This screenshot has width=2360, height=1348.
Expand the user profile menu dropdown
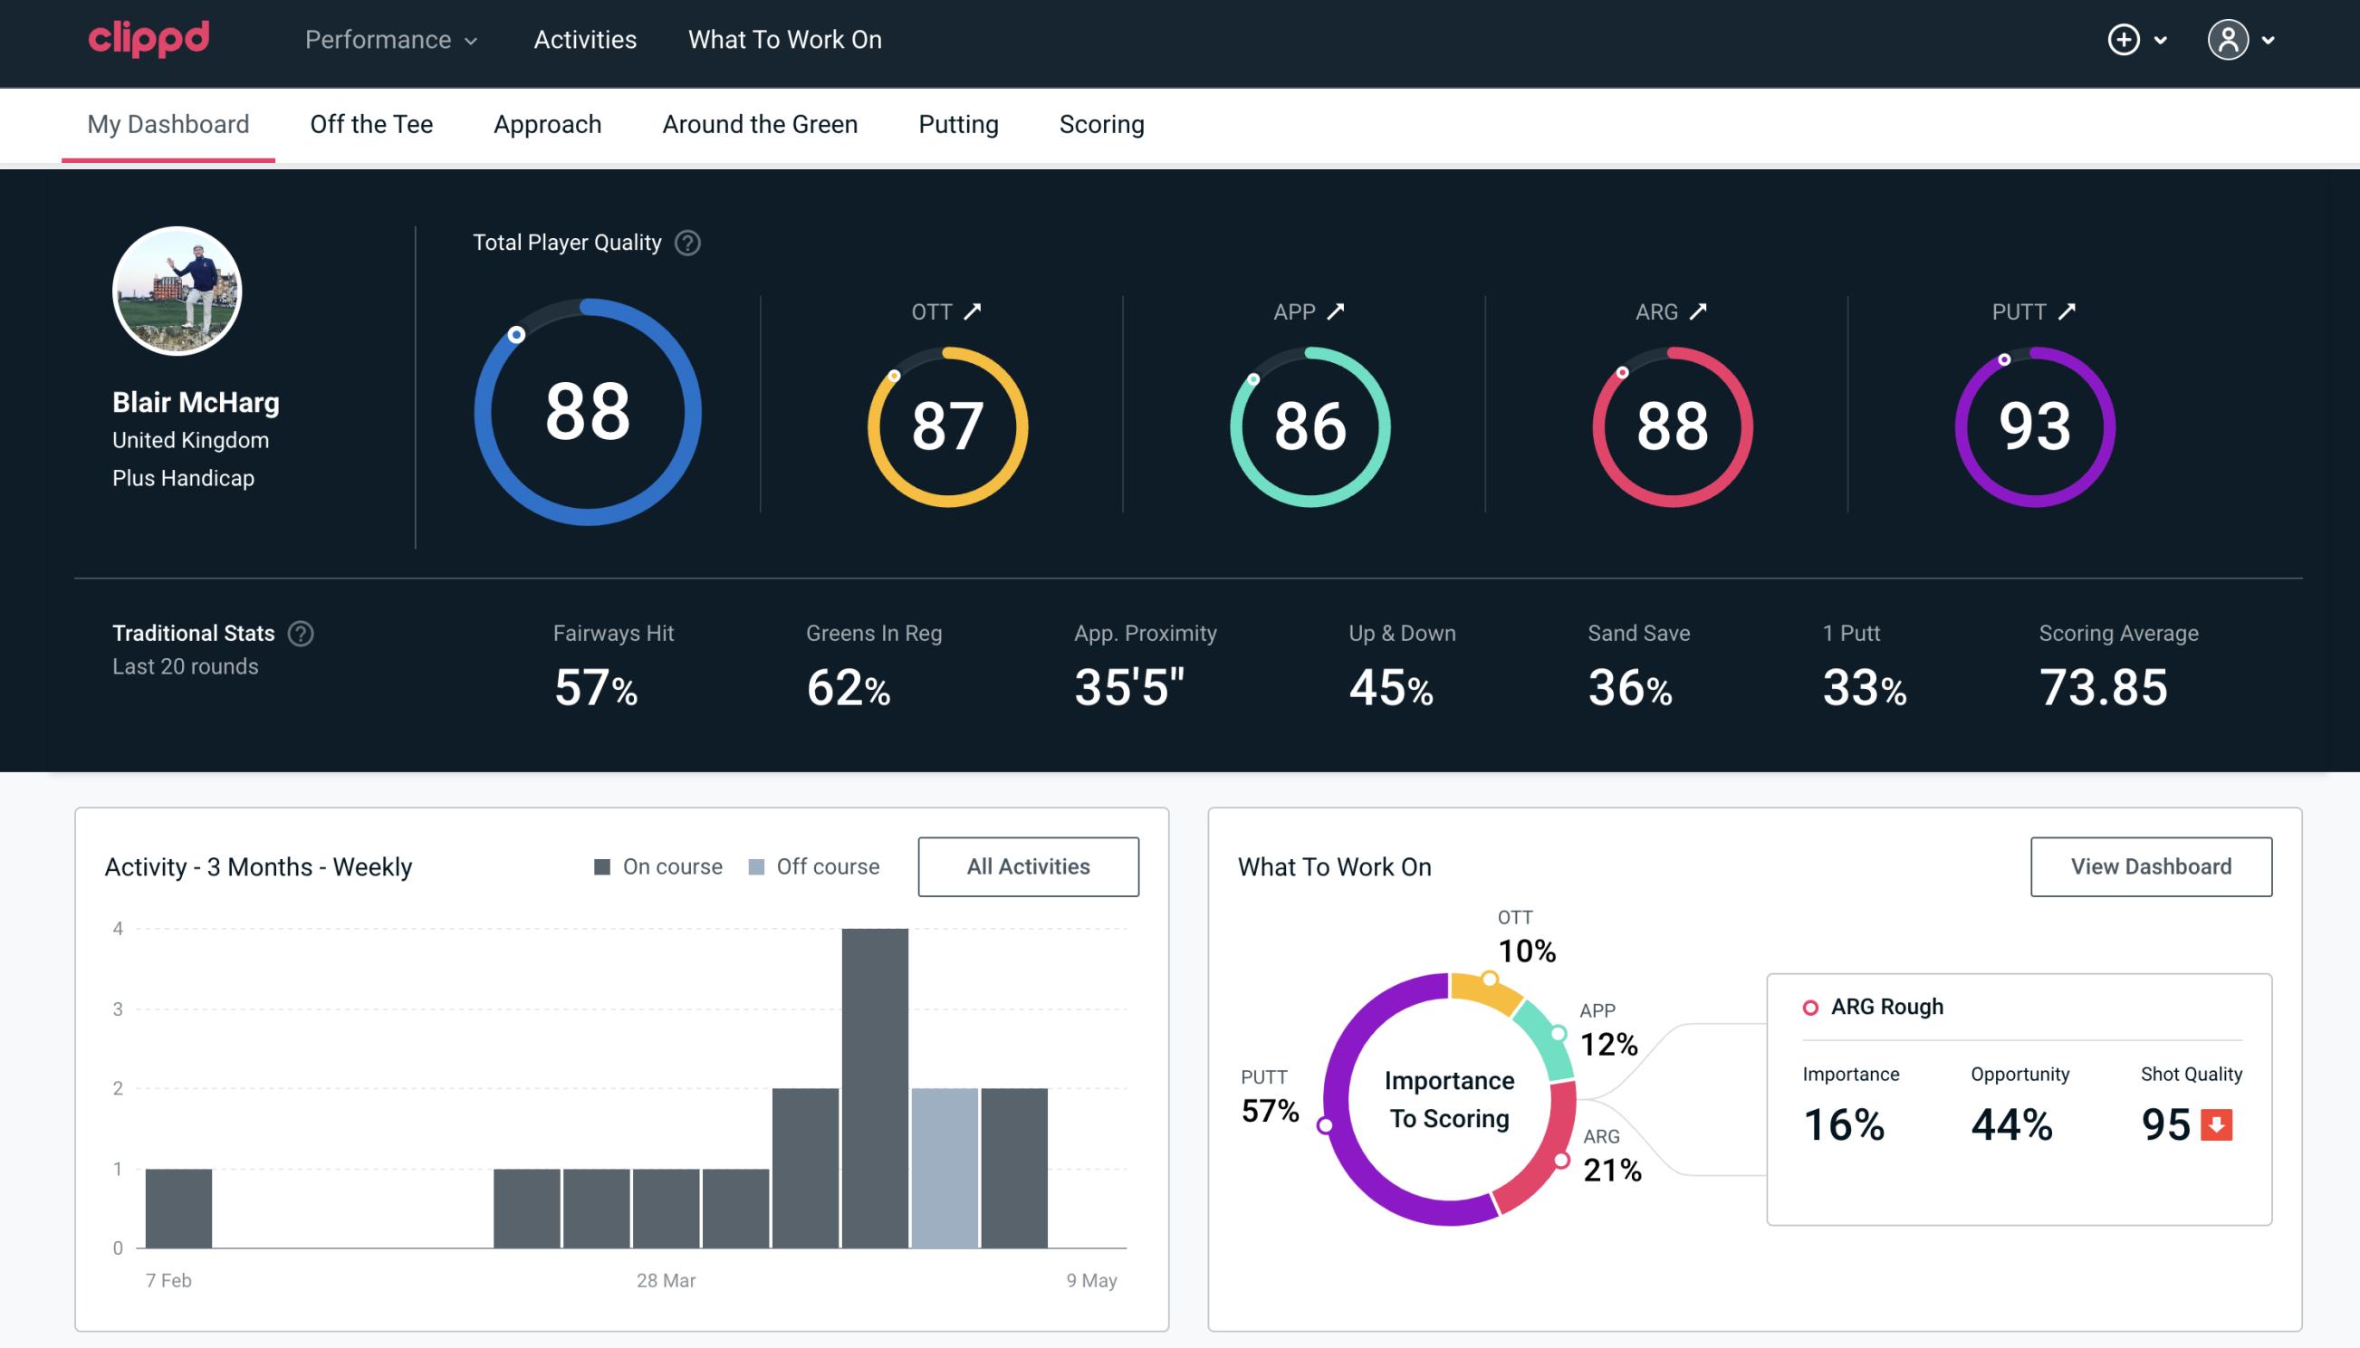(x=2266, y=39)
